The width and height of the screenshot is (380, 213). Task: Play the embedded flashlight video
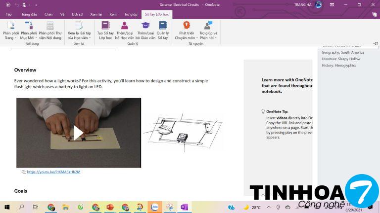tap(78, 133)
